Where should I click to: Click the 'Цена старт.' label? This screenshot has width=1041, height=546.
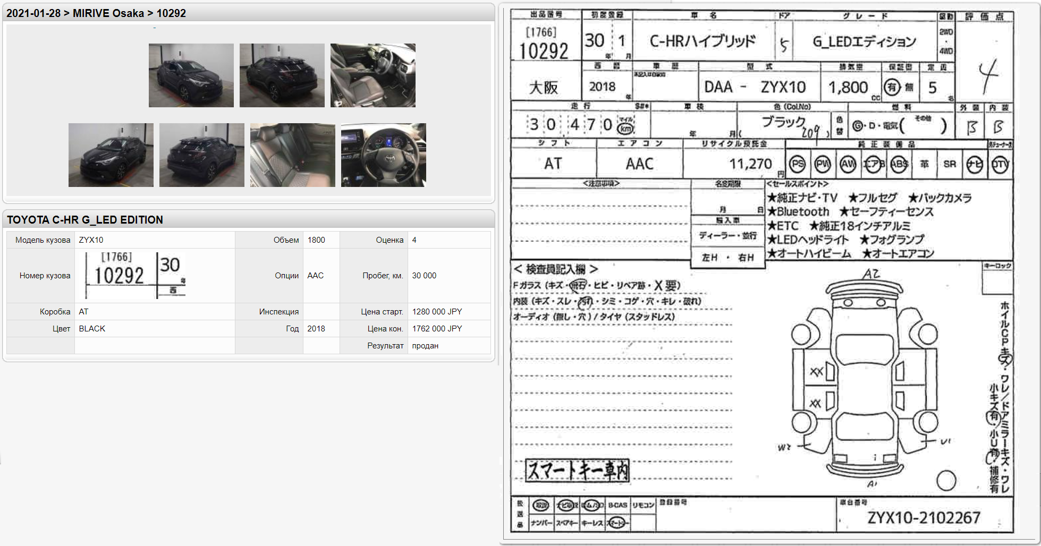382,312
